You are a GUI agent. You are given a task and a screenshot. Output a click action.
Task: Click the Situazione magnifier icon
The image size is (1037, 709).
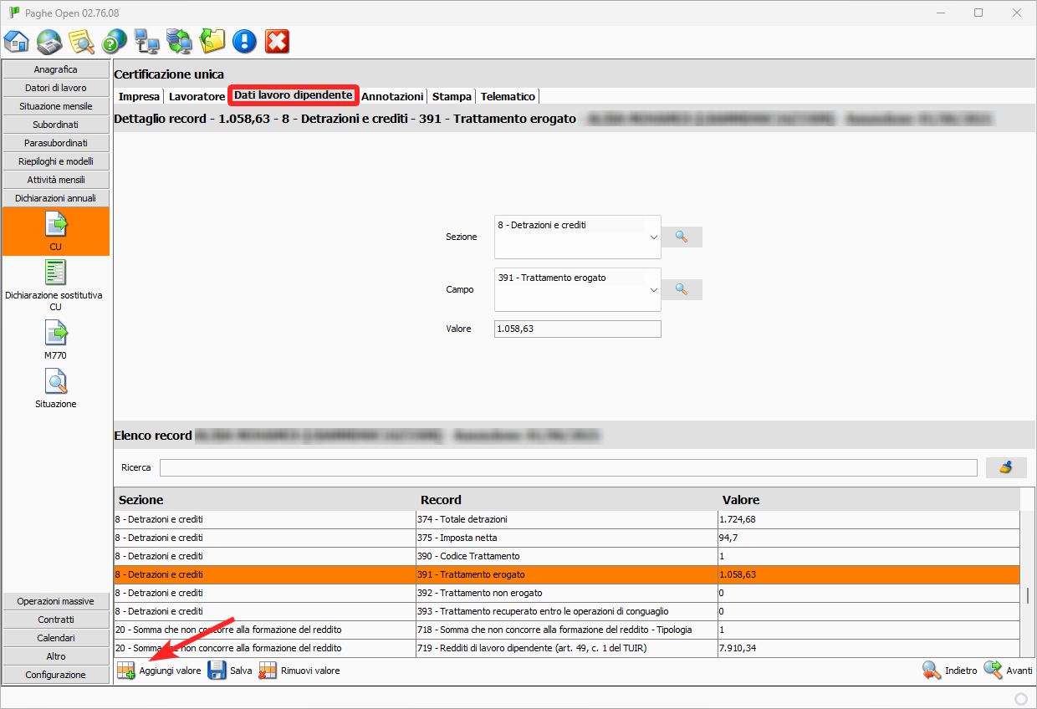(56, 383)
